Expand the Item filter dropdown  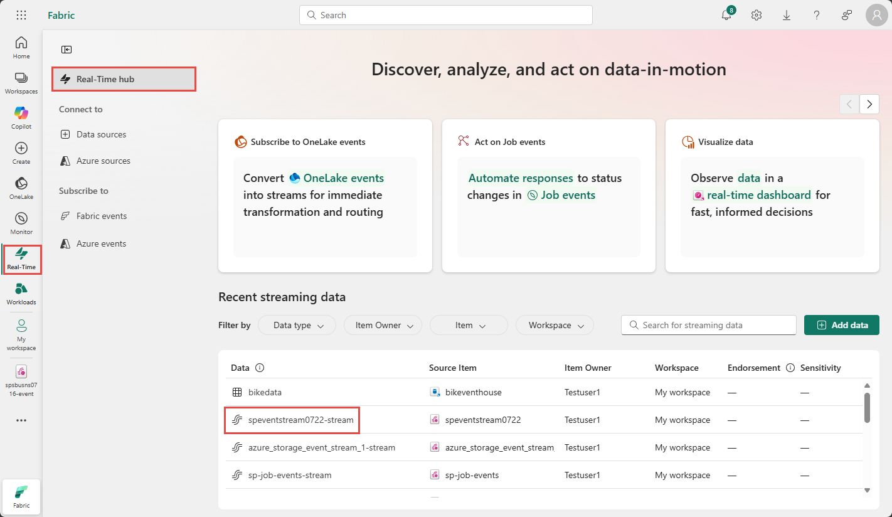click(x=469, y=325)
